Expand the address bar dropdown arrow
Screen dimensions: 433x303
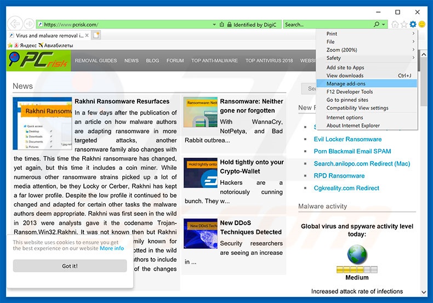coord(214,25)
